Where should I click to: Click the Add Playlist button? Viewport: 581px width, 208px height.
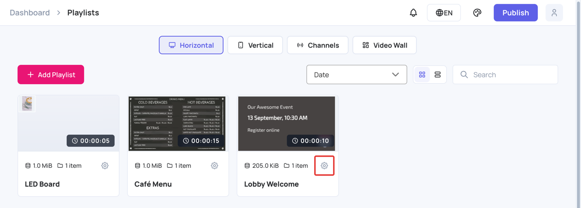click(x=51, y=74)
